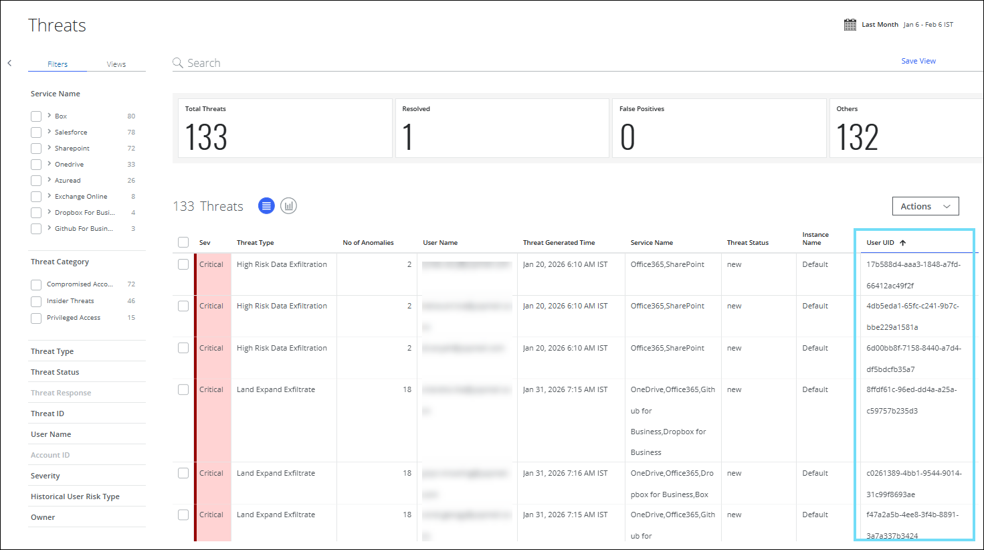This screenshot has height=550, width=984.
Task: Switch to the list view icon
Action: 266,206
